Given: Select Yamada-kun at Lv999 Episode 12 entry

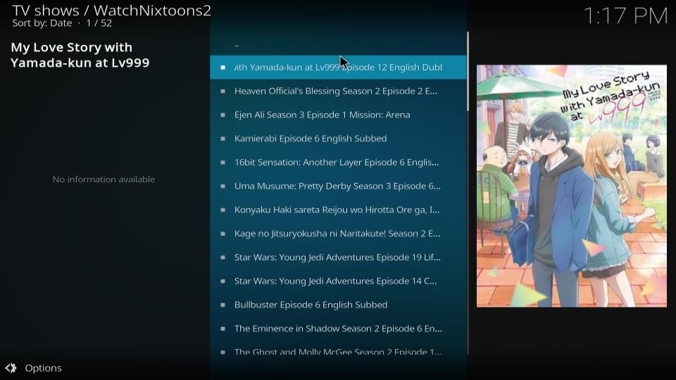Looking at the screenshot, I should 338,68.
